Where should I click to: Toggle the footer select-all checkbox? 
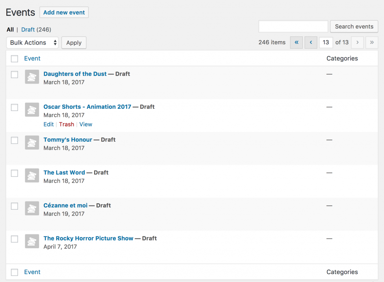(15, 272)
